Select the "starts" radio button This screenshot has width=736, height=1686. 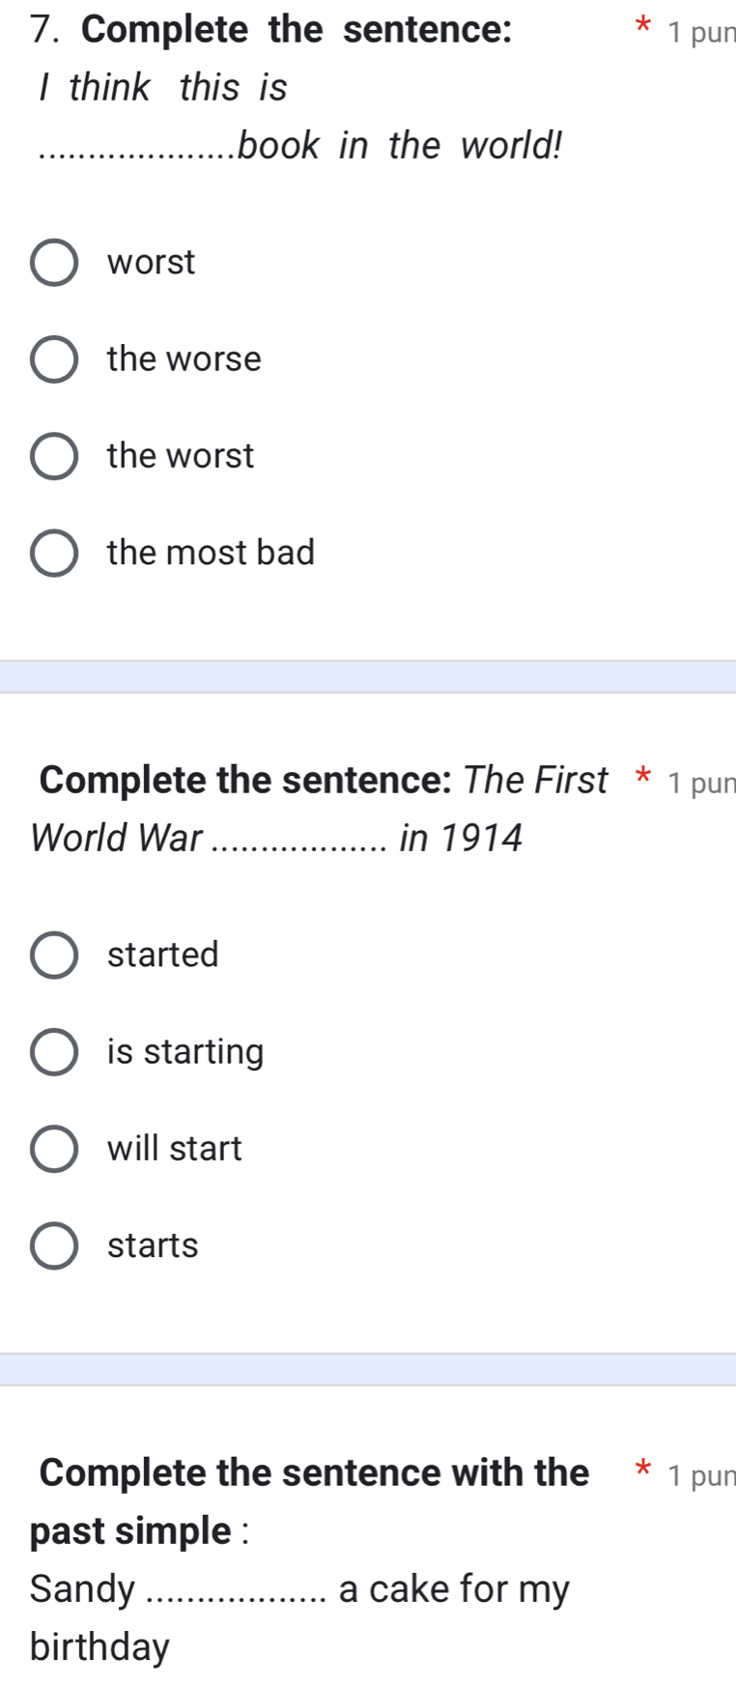click(54, 1245)
